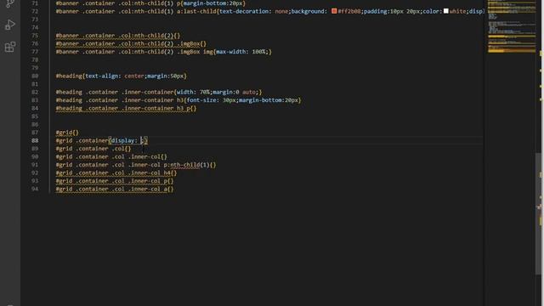Click the 'display:' property on line 88
Screen dimensions: 544x306
pos(124,140)
